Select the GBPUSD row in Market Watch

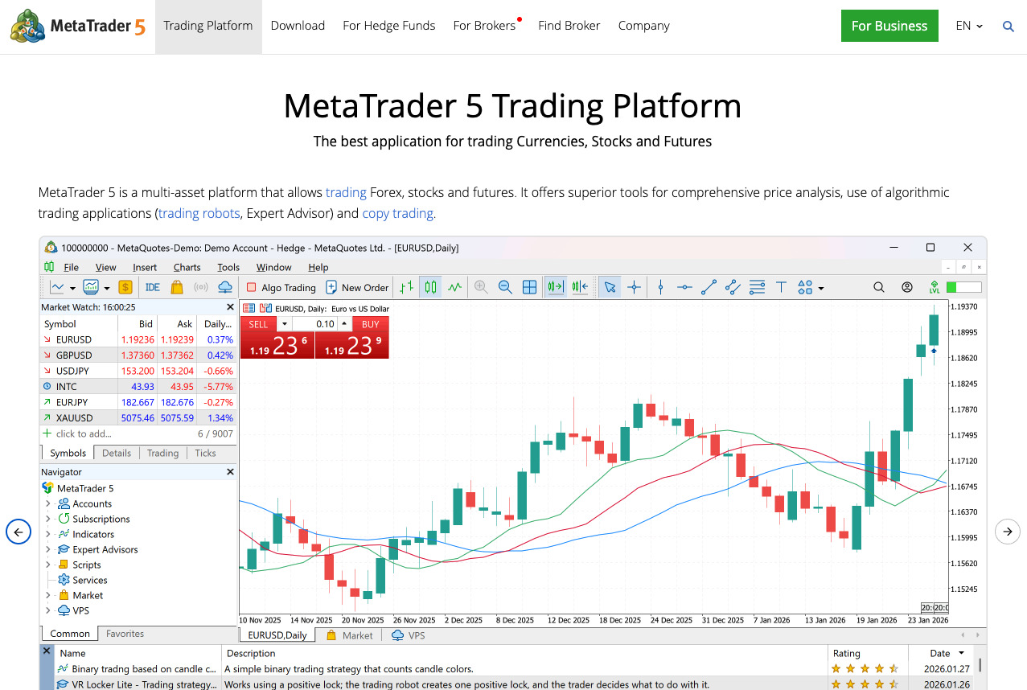tap(138, 355)
